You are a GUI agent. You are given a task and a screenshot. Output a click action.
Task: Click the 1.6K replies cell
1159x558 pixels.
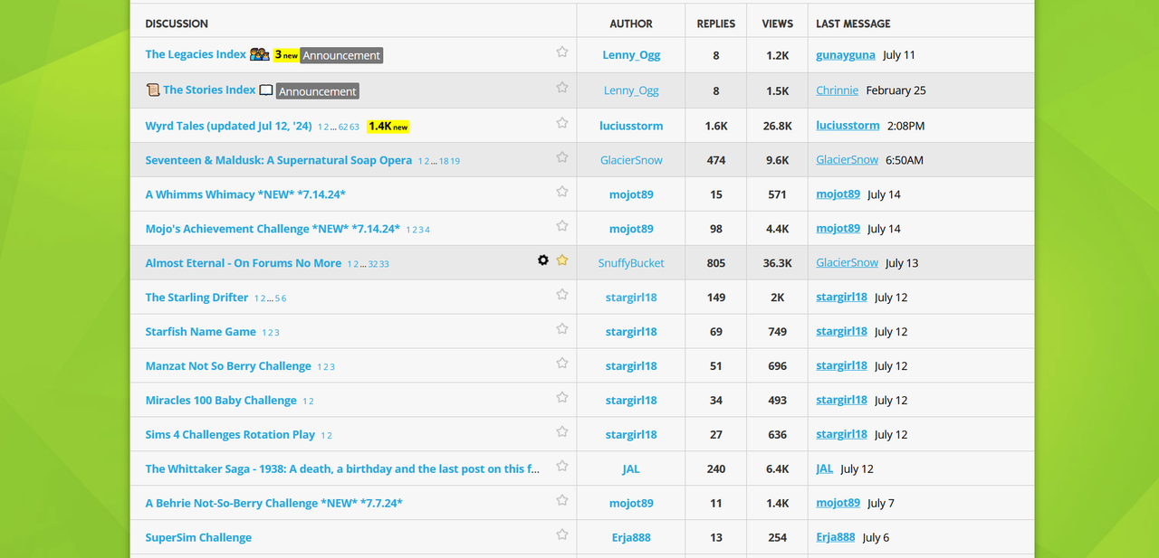pyautogui.click(x=716, y=126)
